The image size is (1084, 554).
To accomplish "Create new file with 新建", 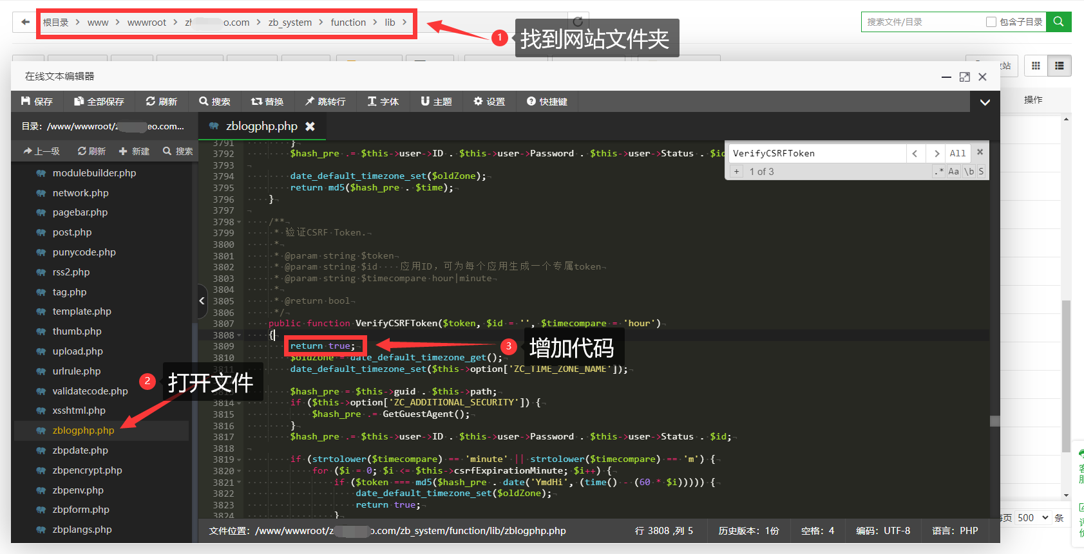I will pos(134,151).
